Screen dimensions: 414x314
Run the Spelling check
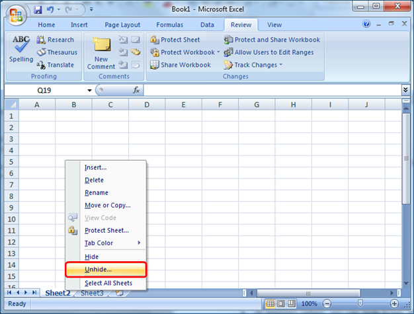[21, 49]
